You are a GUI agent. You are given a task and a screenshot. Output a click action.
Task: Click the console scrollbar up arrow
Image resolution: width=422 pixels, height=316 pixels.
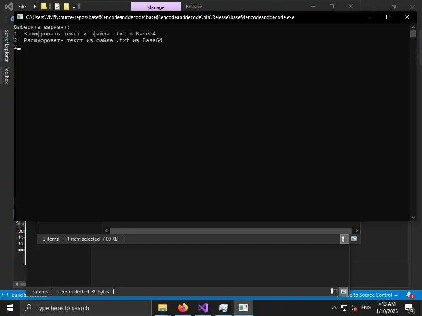[x=413, y=27]
